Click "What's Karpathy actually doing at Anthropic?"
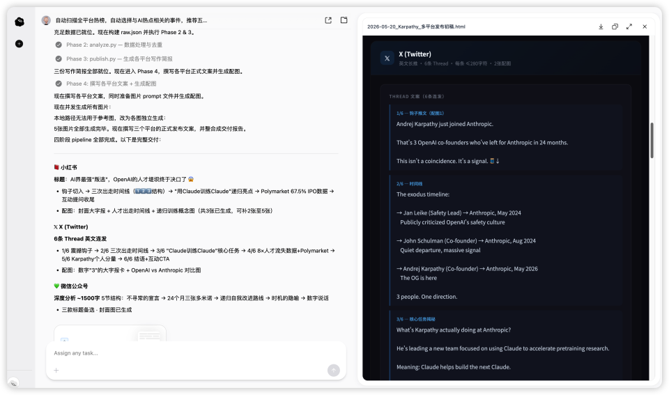669x395 pixels. tap(454, 330)
